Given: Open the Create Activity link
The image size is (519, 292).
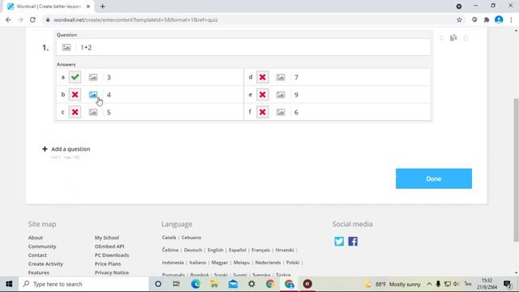Looking at the screenshot, I should 45,264.
